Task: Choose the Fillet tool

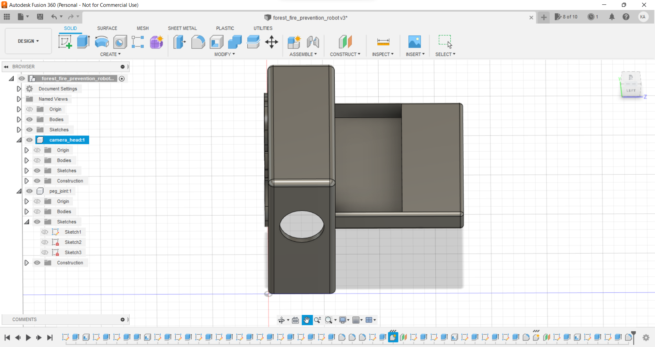Action: [x=198, y=42]
